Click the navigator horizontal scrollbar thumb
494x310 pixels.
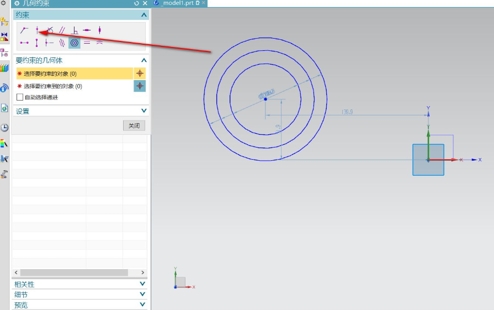pyautogui.click(x=74, y=272)
